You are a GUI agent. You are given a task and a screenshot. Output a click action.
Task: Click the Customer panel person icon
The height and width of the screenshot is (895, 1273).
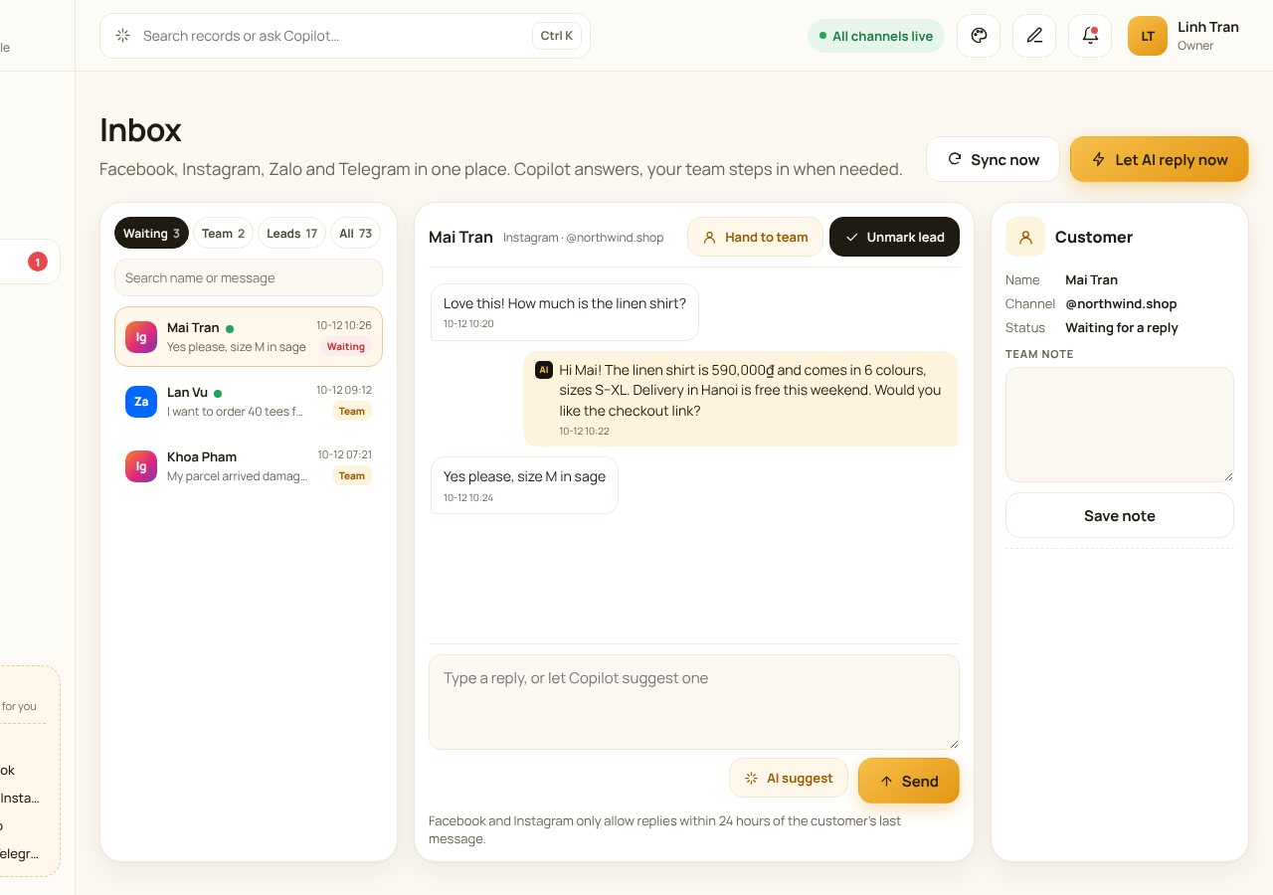click(1025, 237)
